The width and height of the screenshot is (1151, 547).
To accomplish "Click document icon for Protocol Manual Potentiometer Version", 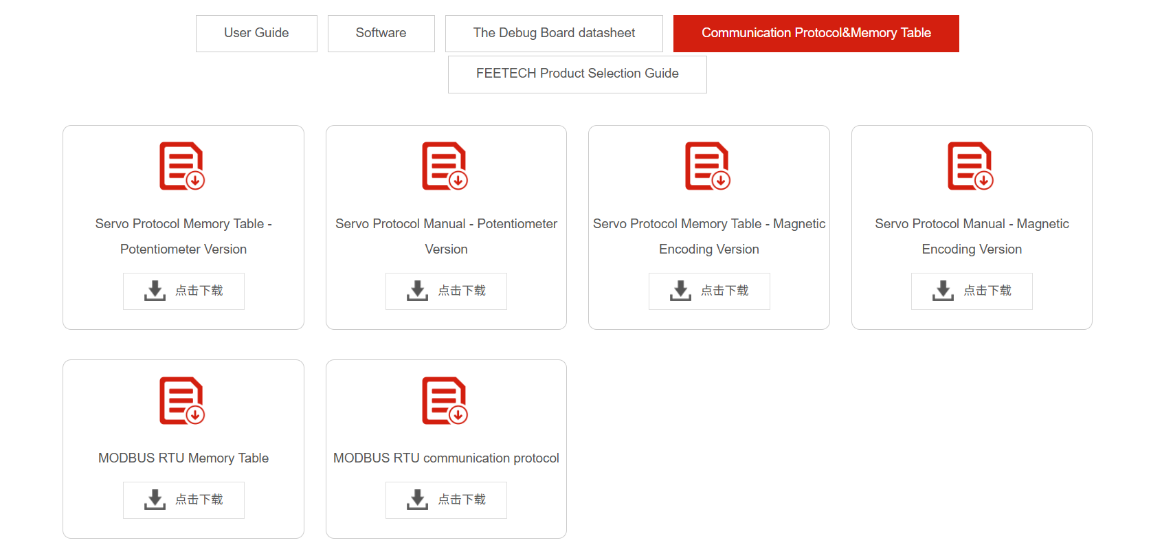I will click(445, 166).
